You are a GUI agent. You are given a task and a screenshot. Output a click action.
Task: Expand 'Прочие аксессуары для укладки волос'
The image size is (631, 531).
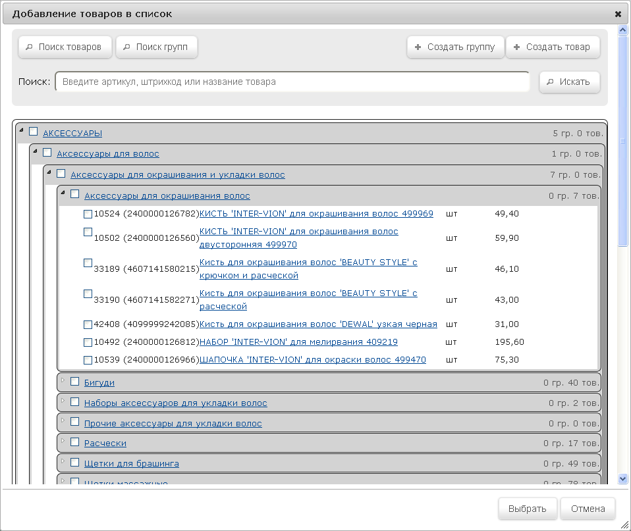pyautogui.click(x=63, y=420)
